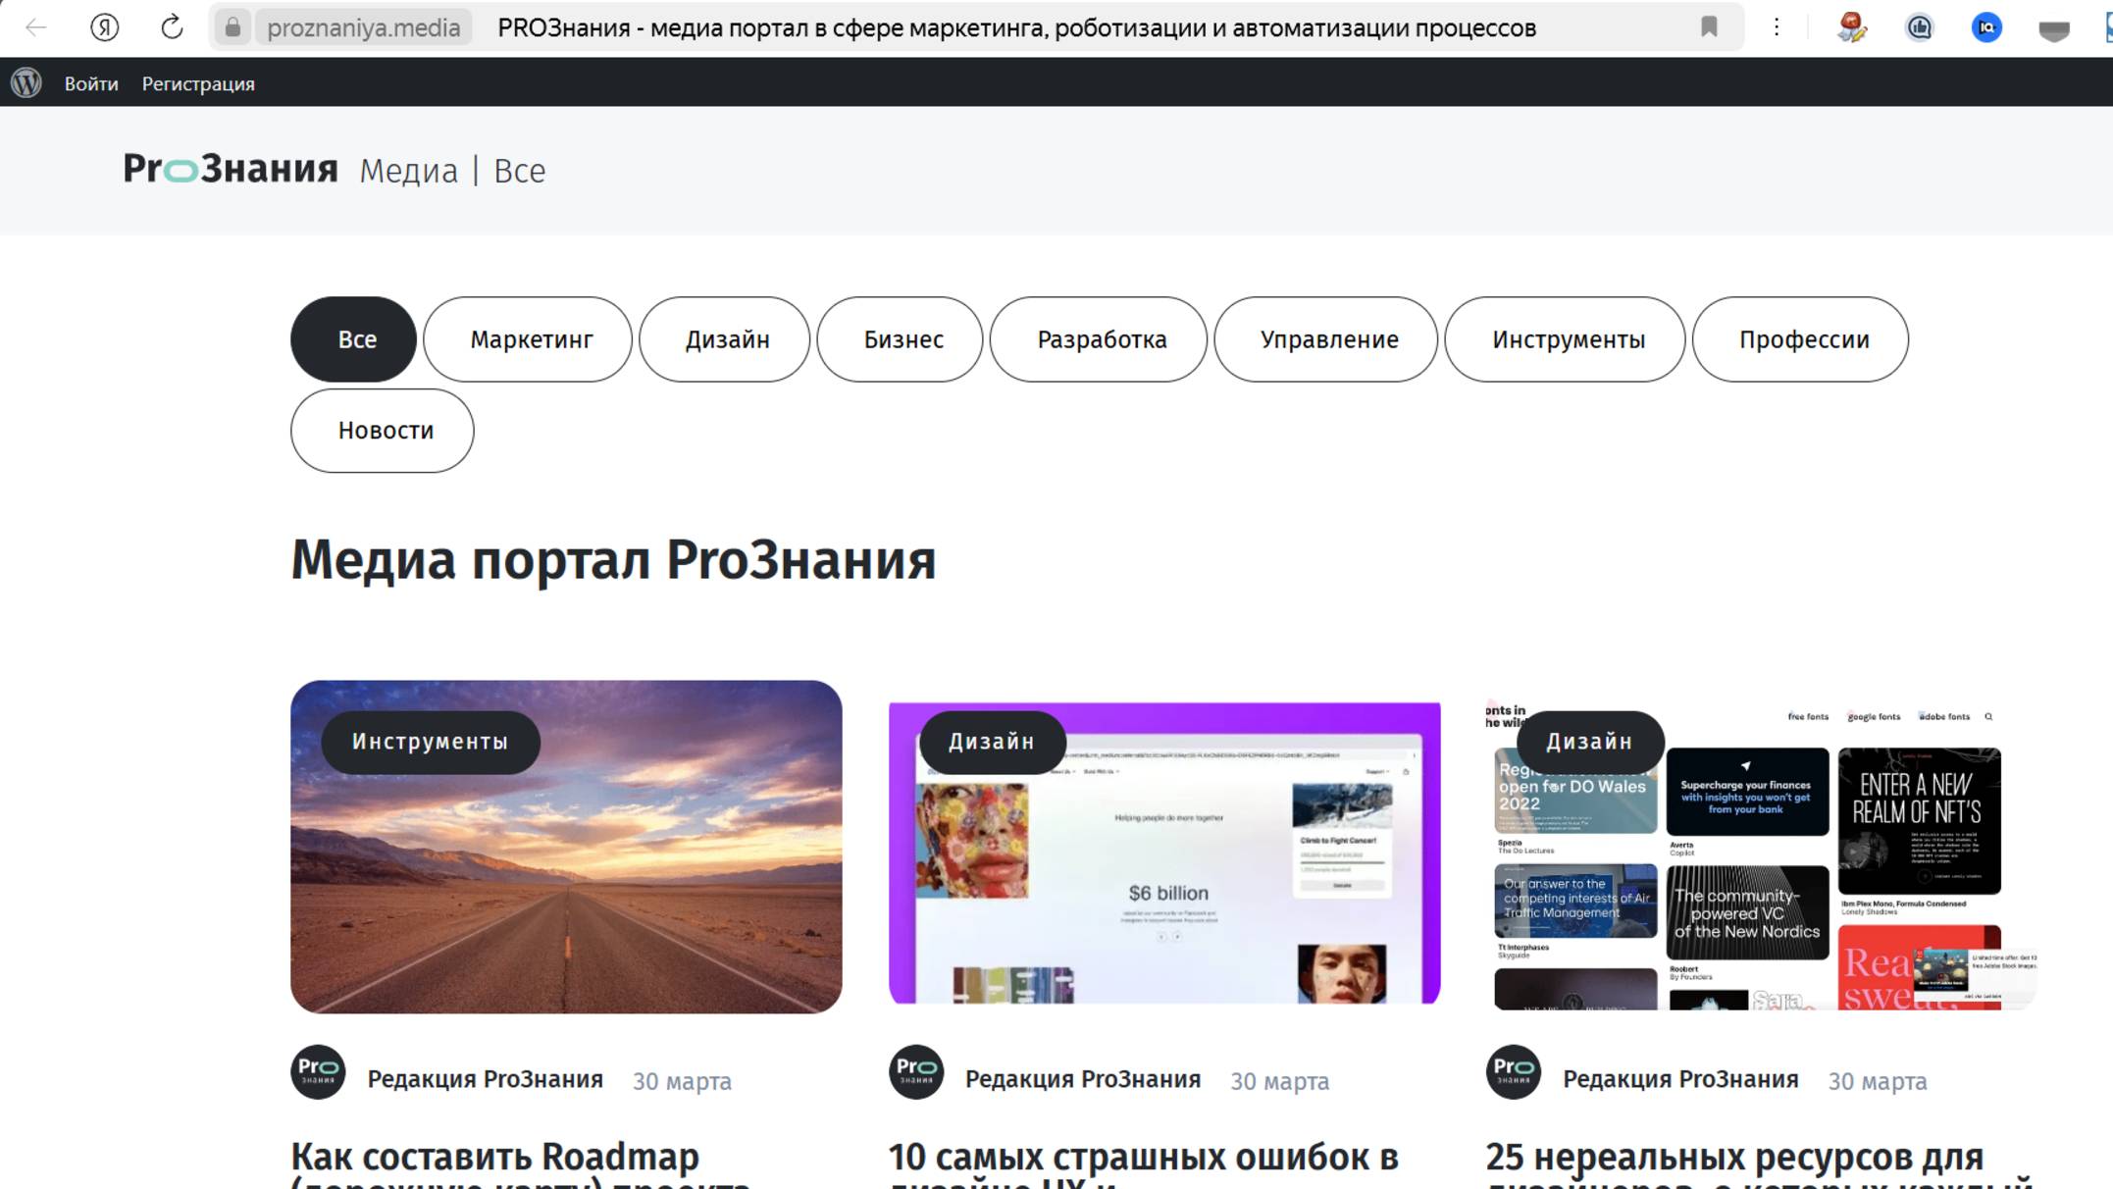This screenshot has width=2113, height=1189.
Task: Click the browser back arrow
Action: (36, 27)
